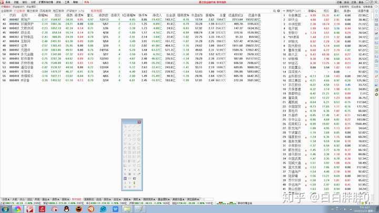Select 半导体 sector row
This screenshot has width=379, height=213.
131,72
